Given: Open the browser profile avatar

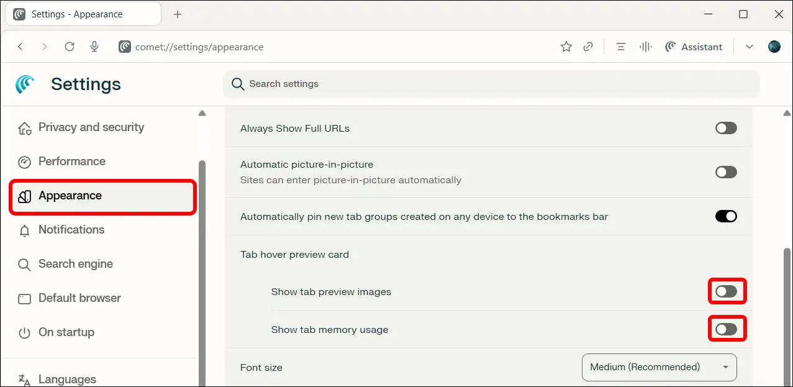Looking at the screenshot, I should (x=774, y=47).
